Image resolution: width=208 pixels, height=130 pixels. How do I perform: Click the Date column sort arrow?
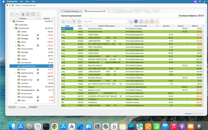coord(87,26)
